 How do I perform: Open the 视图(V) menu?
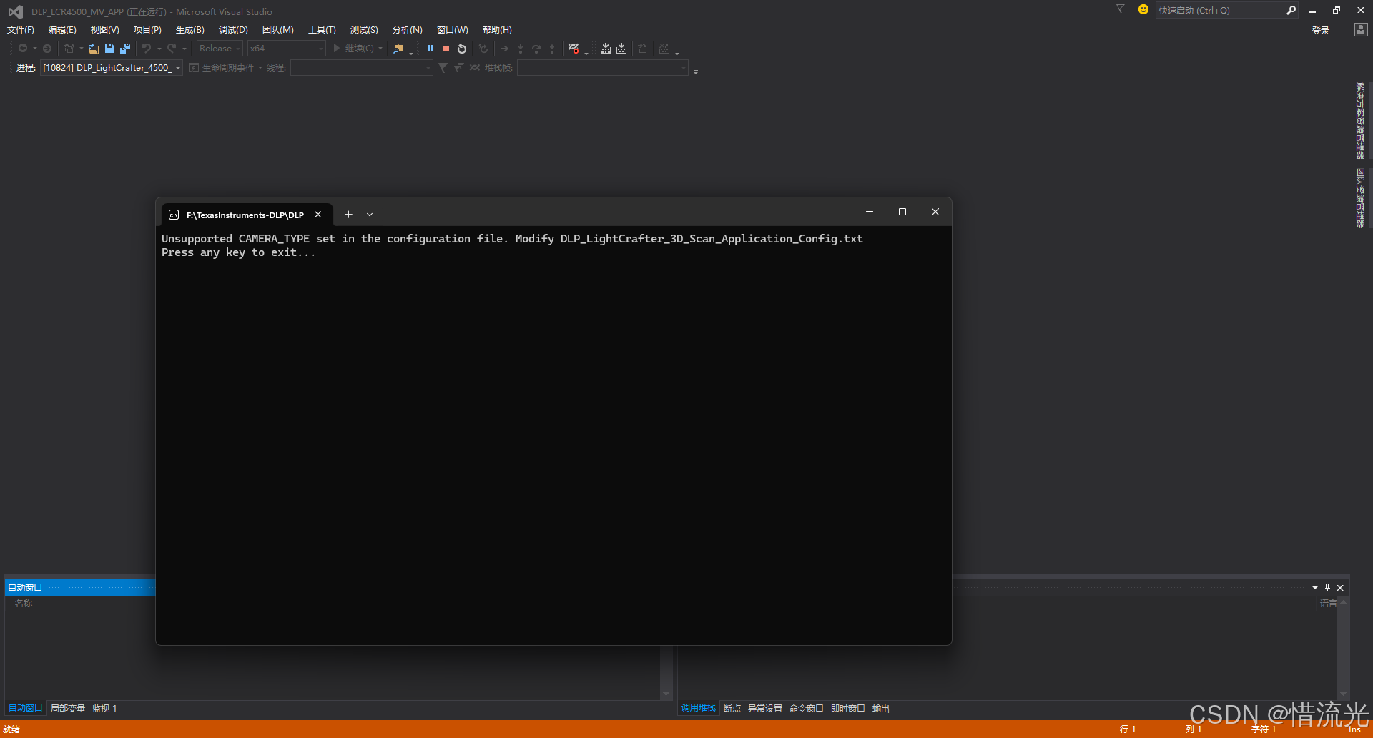click(104, 30)
